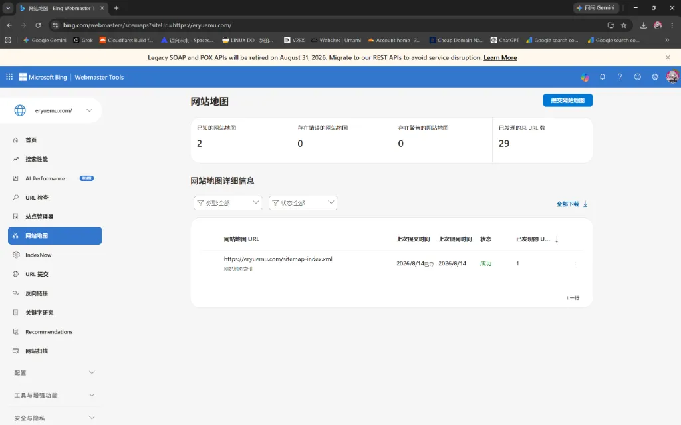Click the Microsoft Bing logo
The image size is (681, 425).
coord(43,77)
